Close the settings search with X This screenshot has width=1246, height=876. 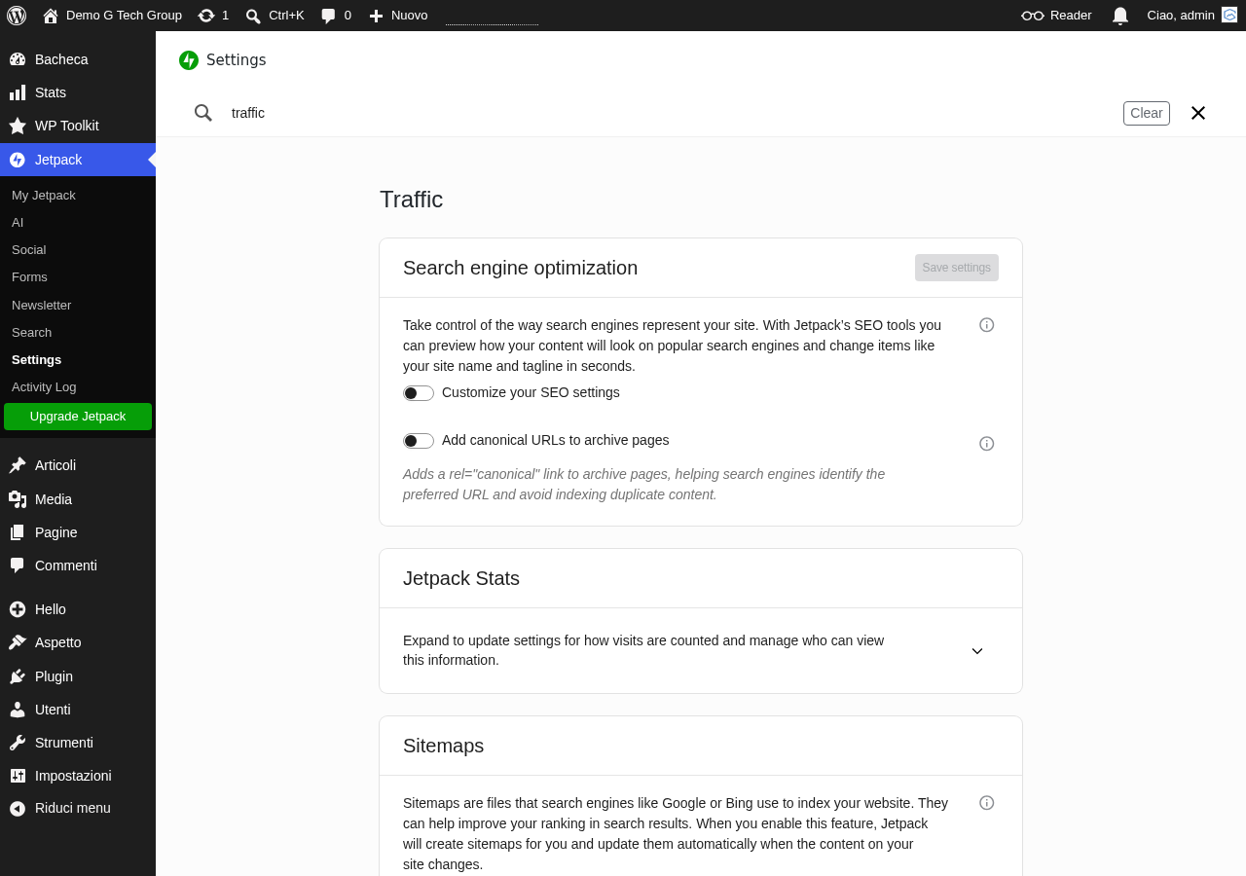click(1198, 113)
